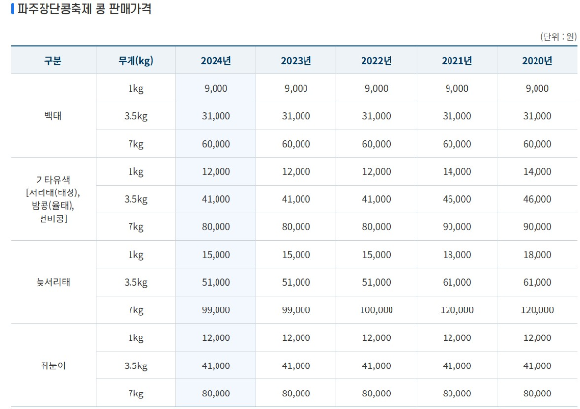
Task: Click the (단위 : 원) unit note
Action: [559, 37]
